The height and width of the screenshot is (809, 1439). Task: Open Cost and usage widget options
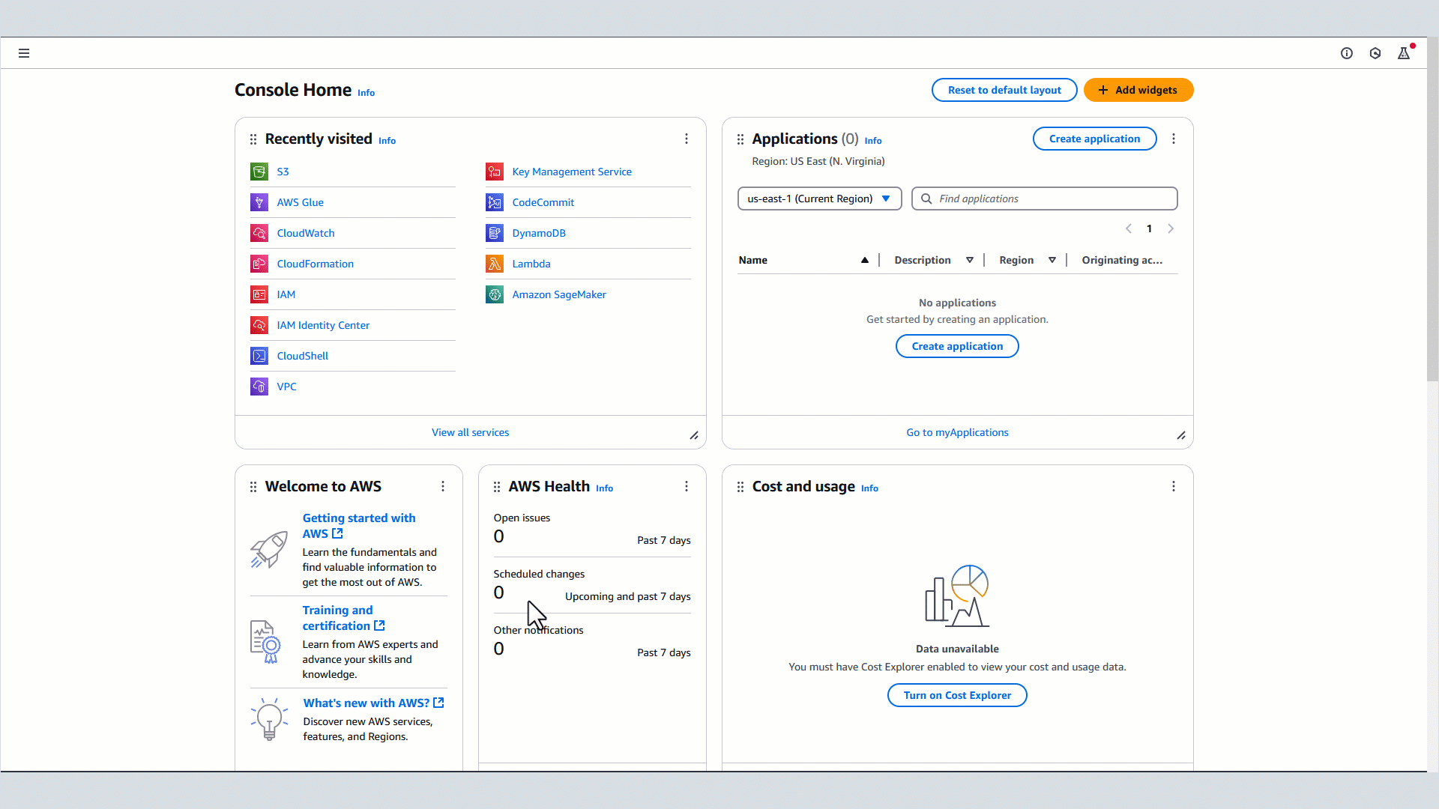(x=1174, y=486)
